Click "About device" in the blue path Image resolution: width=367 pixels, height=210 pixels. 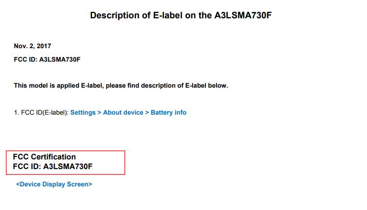point(123,113)
